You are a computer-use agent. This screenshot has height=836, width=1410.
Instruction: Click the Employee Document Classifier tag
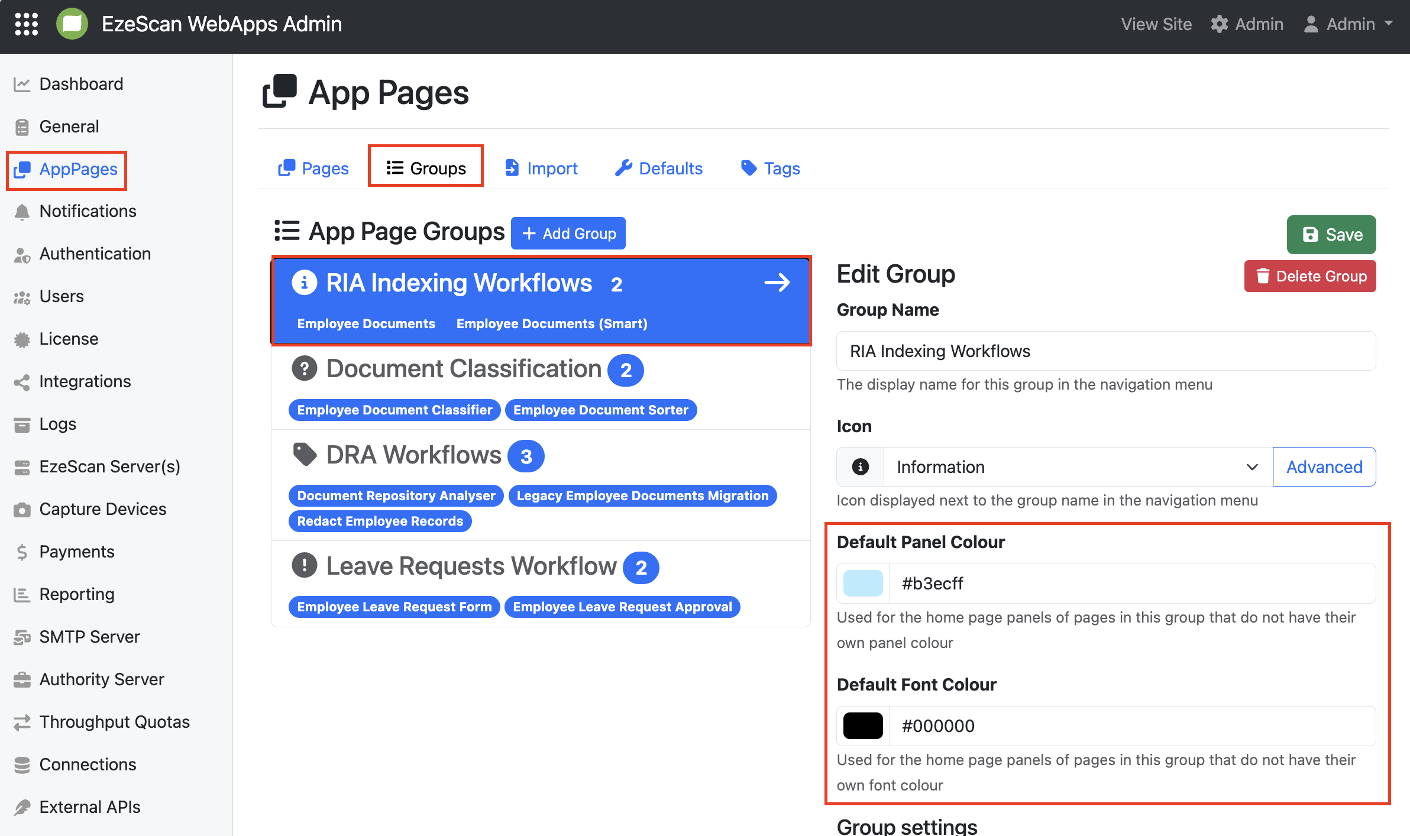tap(394, 410)
